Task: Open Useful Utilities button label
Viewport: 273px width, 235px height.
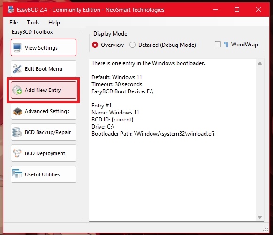Action: [42, 174]
